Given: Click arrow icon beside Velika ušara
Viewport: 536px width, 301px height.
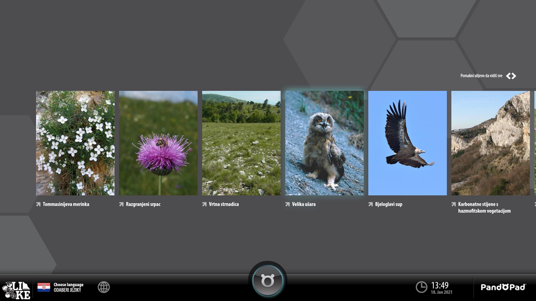Looking at the screenshot, I should pyautogui.click(x=288, y=204).
